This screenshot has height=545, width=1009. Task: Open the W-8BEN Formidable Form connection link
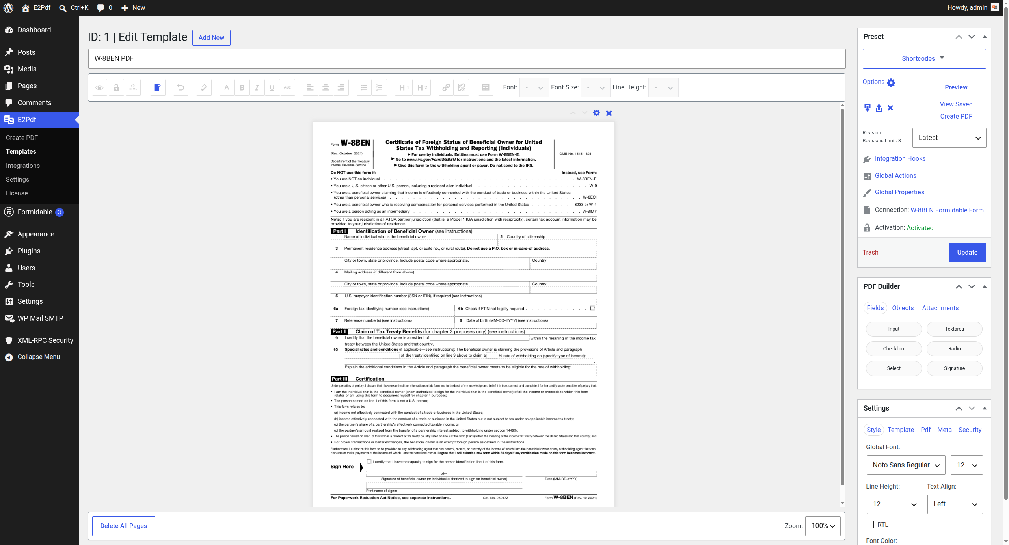pos(947,210)
